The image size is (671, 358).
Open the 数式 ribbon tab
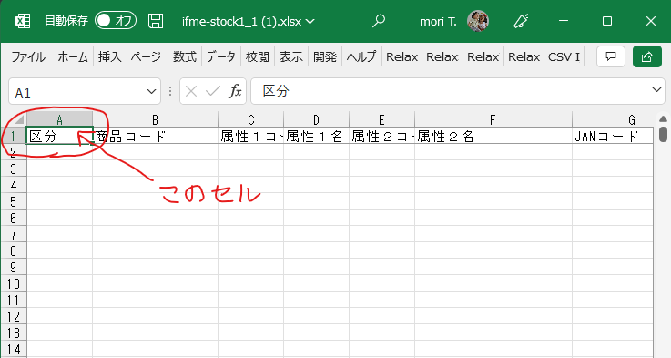(185, 56)
